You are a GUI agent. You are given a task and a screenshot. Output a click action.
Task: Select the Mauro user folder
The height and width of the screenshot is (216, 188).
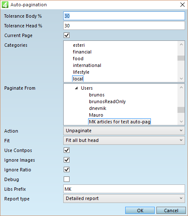(96, 115)
